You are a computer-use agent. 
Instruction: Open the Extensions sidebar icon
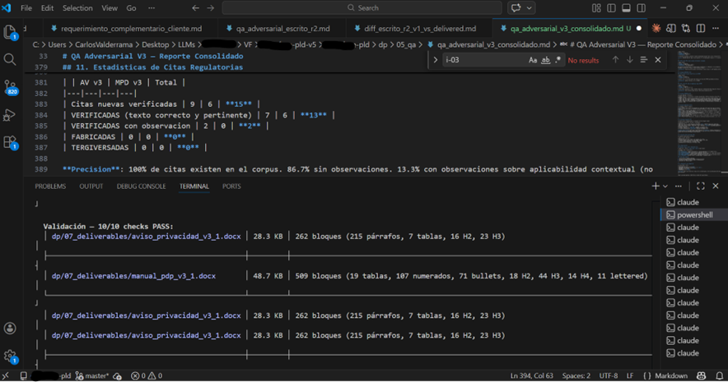(x=10, y=142)
